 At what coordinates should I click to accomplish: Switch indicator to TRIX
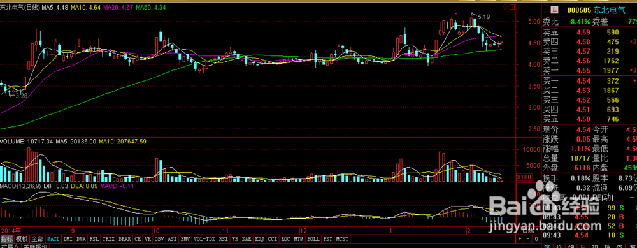point(108,239)
